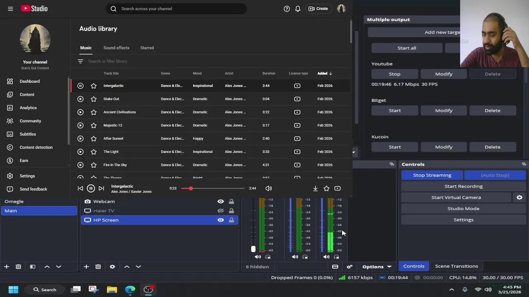
Task: Sort tracks by Added column
Action: [x=325, y=73]
